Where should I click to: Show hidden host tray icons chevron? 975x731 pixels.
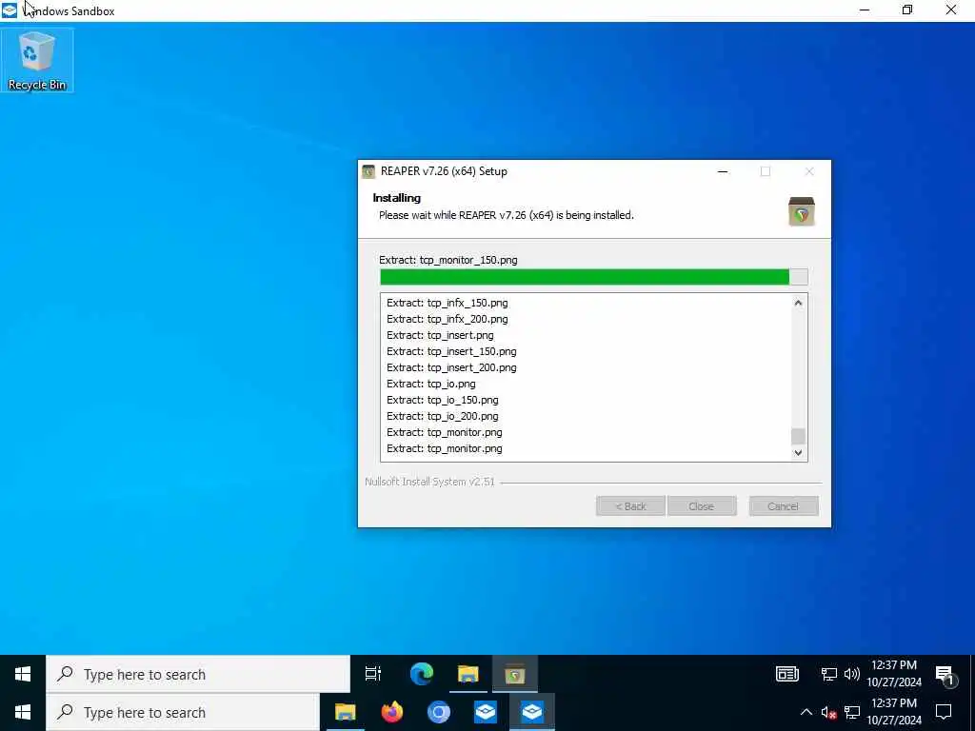pos(806,712)
